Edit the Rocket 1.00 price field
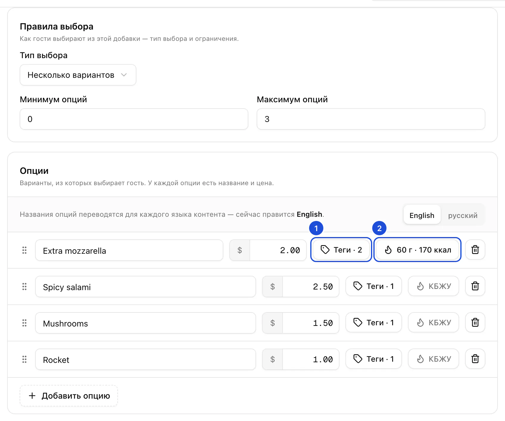The image size is (505, 421). pos(311,359)
